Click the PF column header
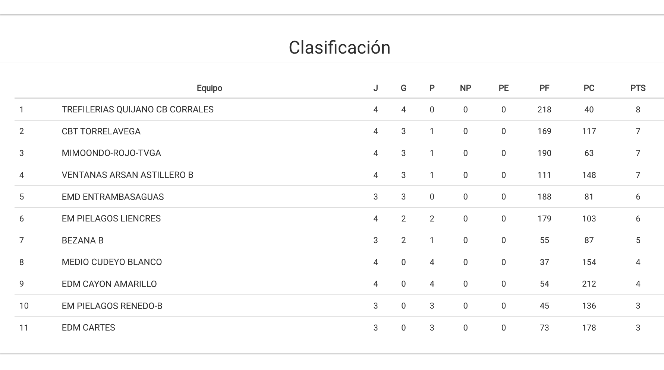The image size is (664, 370). [544, 88]
